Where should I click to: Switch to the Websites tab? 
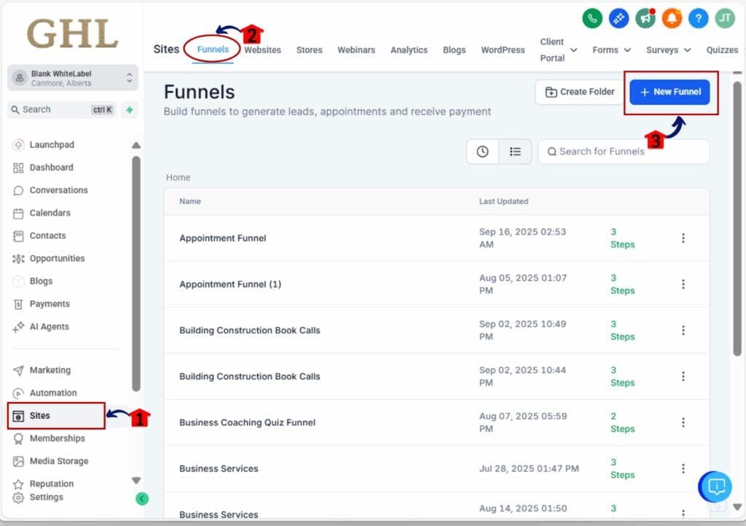pos(262,50)
